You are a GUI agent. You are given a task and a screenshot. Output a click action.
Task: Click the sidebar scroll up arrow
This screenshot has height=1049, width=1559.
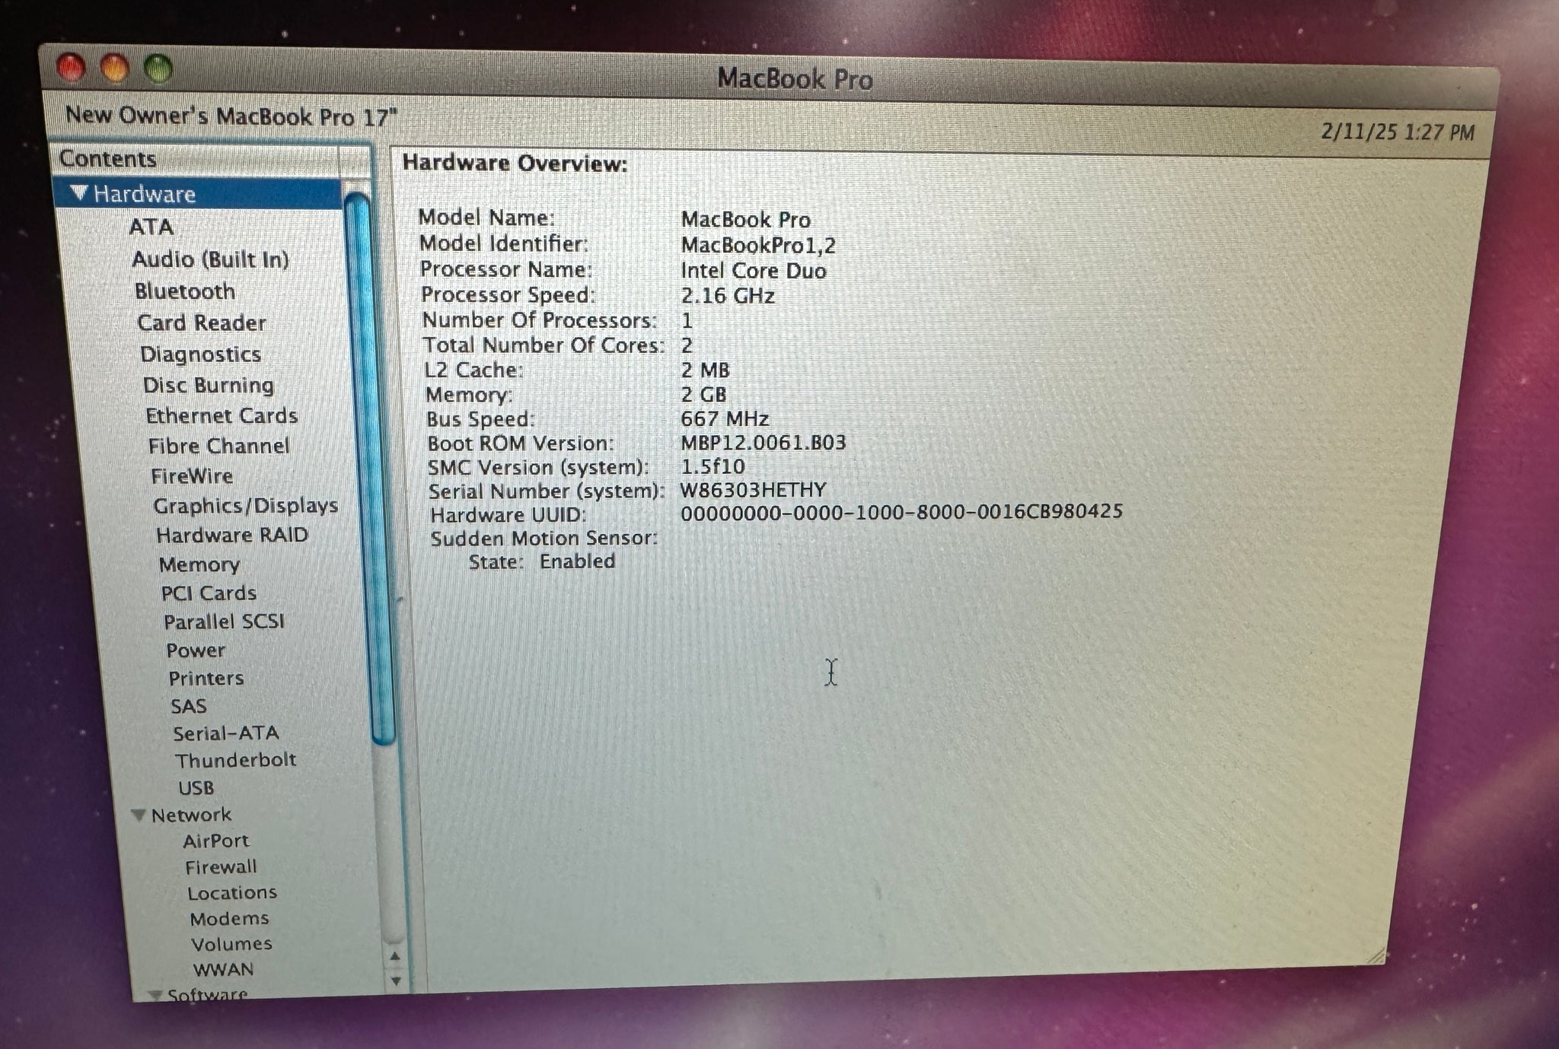tap(394, 956)
